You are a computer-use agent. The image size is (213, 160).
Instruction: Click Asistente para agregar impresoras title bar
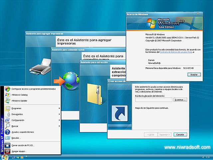tap(76, 34)
